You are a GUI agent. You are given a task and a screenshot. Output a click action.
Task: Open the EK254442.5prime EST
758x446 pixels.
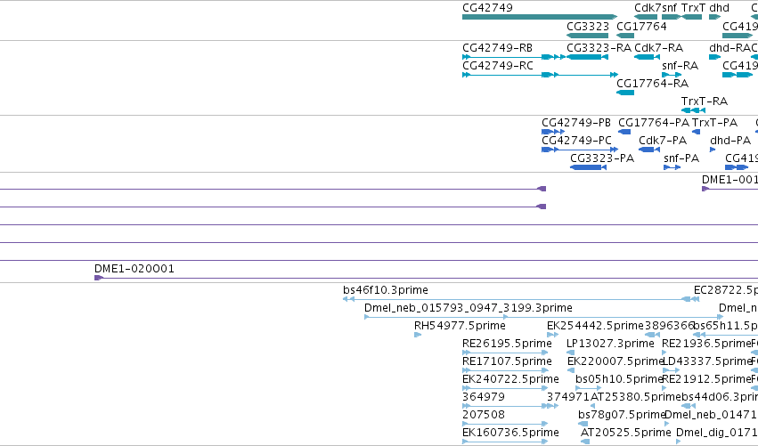552,335
